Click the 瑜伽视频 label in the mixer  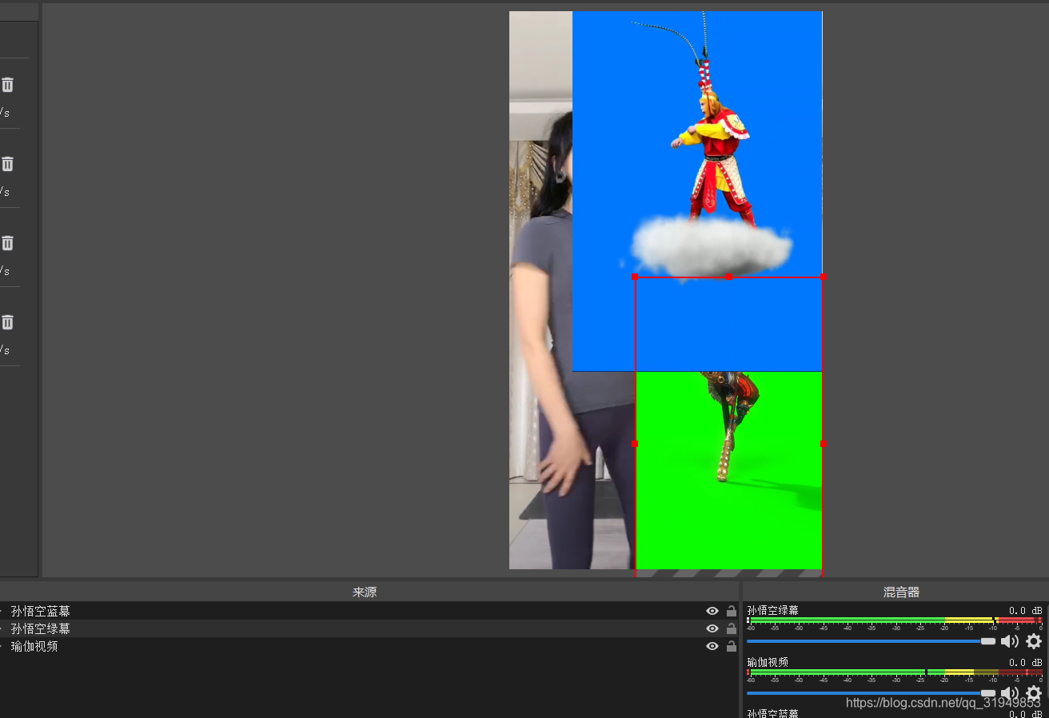coord(767,663)
